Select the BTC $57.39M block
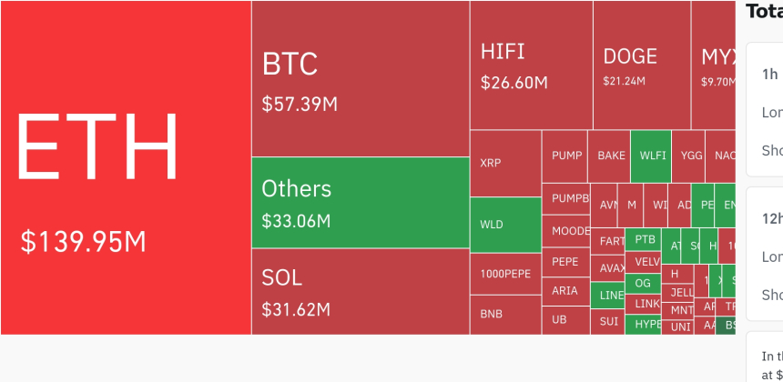 (361, 79)
